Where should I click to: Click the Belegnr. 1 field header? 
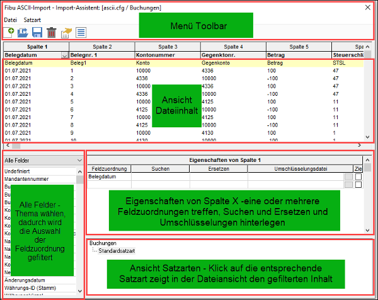point(102,55)
